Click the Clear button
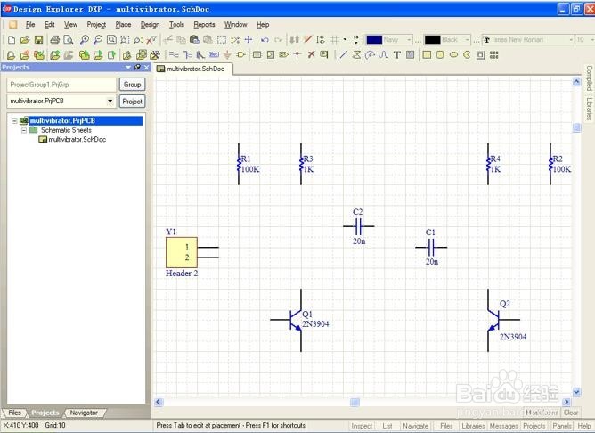 click(x=571, y=413)
